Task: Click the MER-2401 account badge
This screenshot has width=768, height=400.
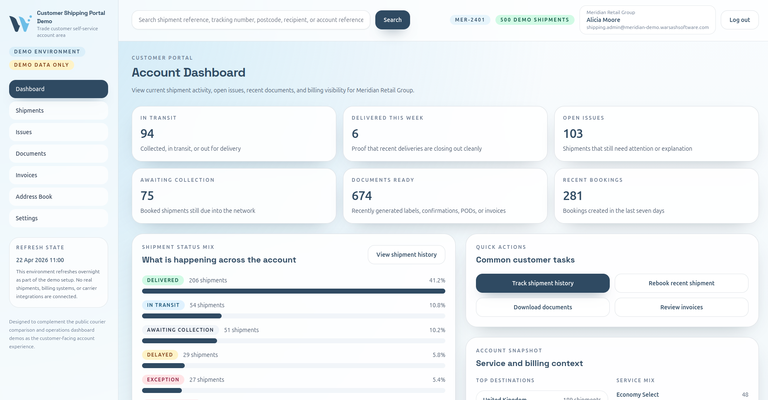Action: pos(470,19)
